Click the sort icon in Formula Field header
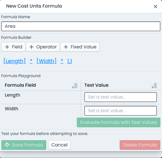 pos(75,86)
